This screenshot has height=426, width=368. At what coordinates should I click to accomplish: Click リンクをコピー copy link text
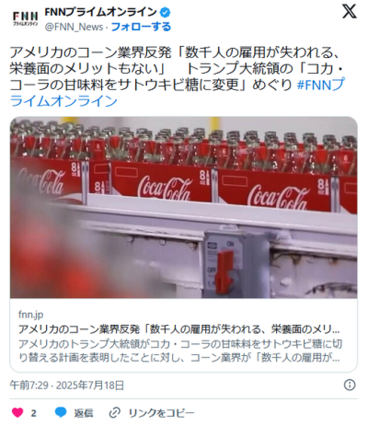[x=162, y=413]
